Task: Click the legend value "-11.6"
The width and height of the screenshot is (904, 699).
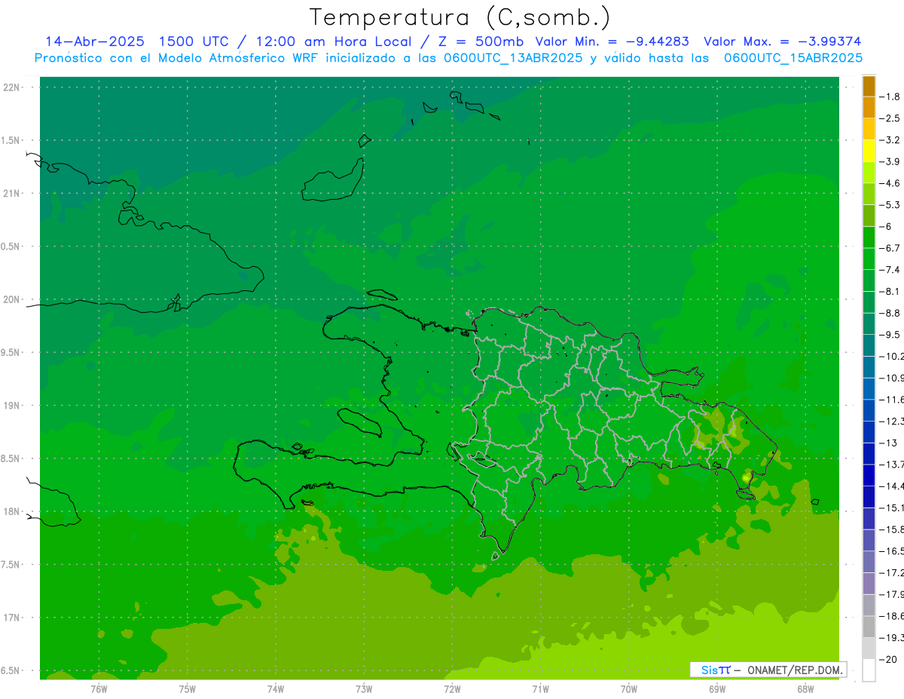Action: (891, 399)
